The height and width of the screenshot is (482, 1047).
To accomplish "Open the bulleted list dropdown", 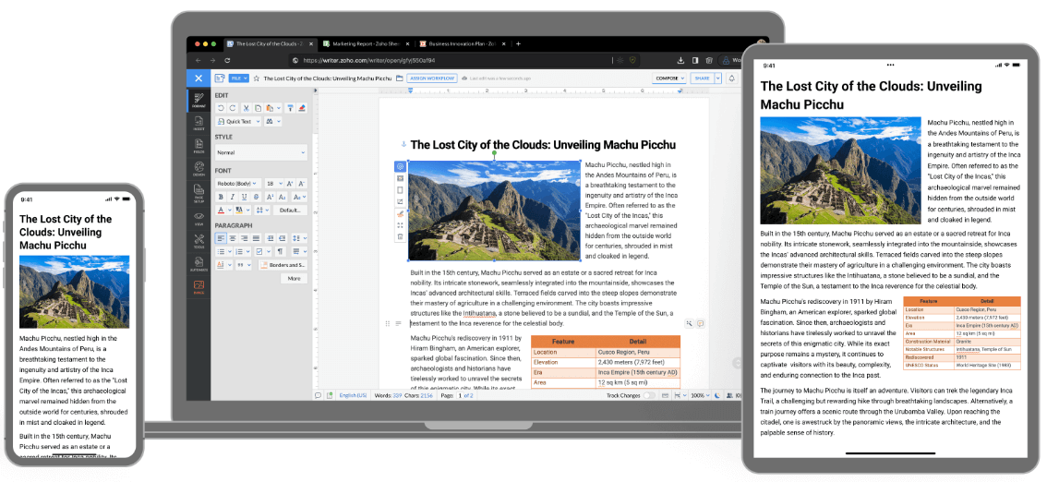I will point(223,252).
